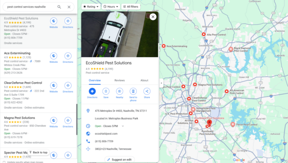
Task: Open All filters
Action: 131,7
